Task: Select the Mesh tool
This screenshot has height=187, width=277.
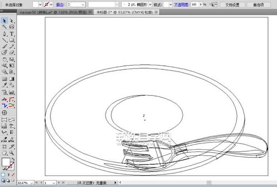Action: coord(4,79)
